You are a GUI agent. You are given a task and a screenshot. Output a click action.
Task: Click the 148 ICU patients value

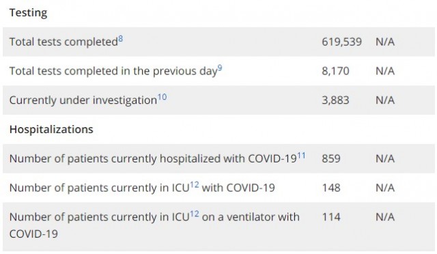(331, 188)
